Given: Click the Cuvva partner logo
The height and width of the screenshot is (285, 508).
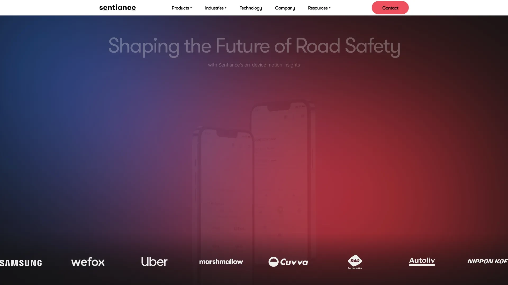Looking at the screenshot, I should pyautogui.click(x=288, y=261).
